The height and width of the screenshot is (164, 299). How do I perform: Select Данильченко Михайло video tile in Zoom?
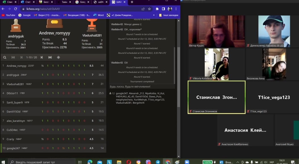coord(274,31)
